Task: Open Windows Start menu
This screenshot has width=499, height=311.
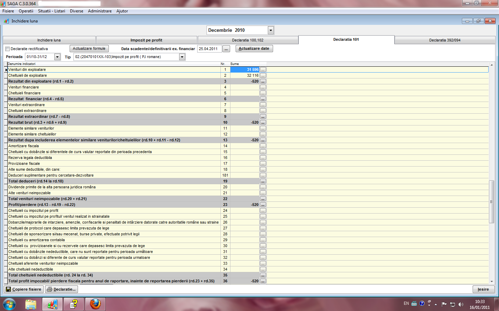Action: [9, 304]
